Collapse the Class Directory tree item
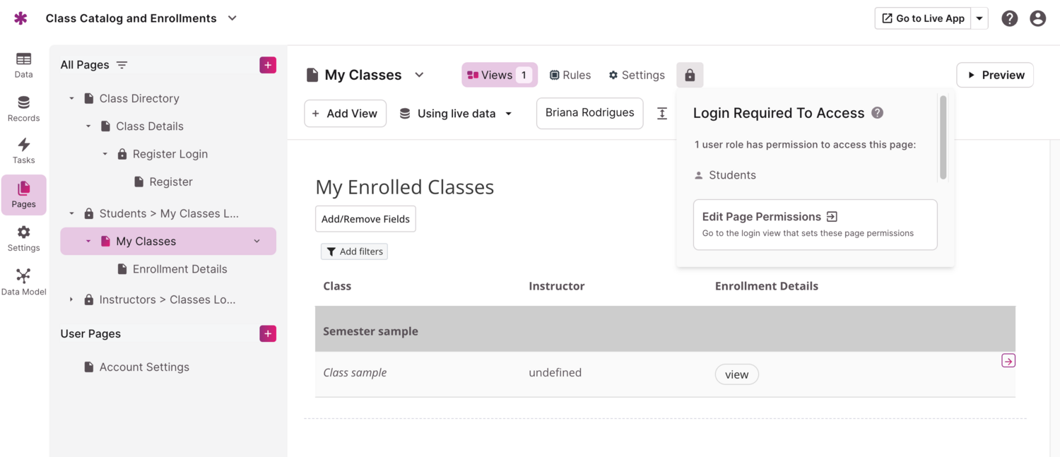Screen dimensions: 1060x457 tap(71, 99)
